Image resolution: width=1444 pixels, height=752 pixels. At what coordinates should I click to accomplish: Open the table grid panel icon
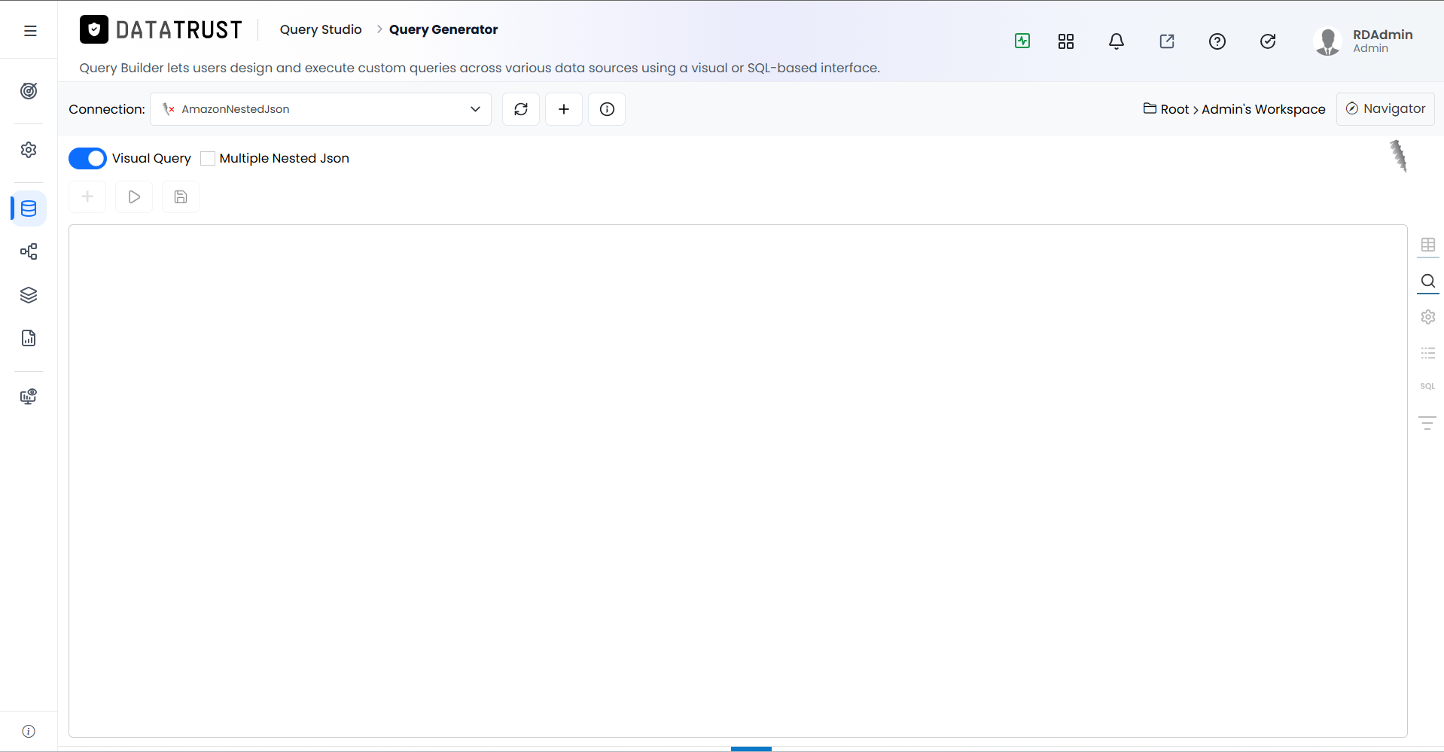[1428, 245]
